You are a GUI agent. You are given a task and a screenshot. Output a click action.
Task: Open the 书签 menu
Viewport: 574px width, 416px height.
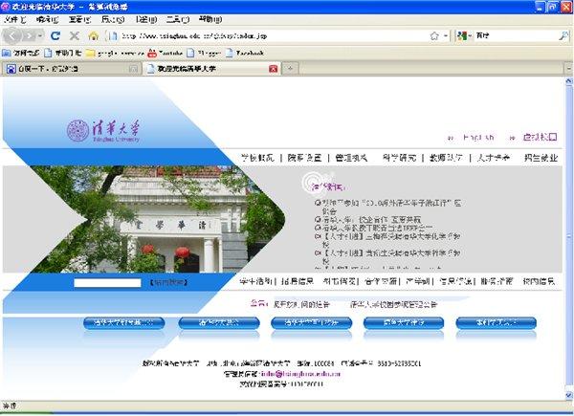click(x=146, y=19)
